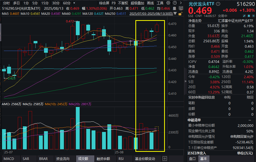Screen dimensions: 256x162
Task: Click the help question mark icon
Action: pyautogui.click(x=175, y=3)
